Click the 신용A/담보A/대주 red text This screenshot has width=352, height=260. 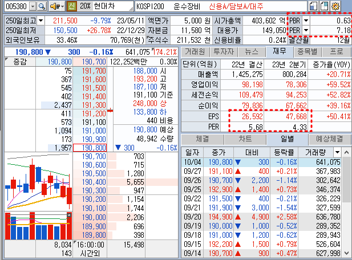tap(236, 6)
